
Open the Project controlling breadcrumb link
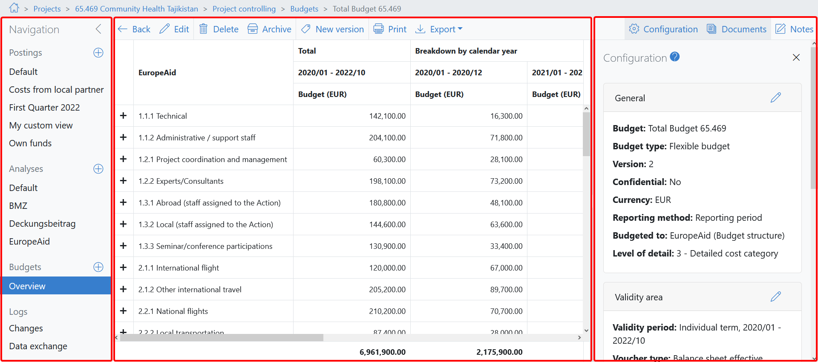(244, 9)
